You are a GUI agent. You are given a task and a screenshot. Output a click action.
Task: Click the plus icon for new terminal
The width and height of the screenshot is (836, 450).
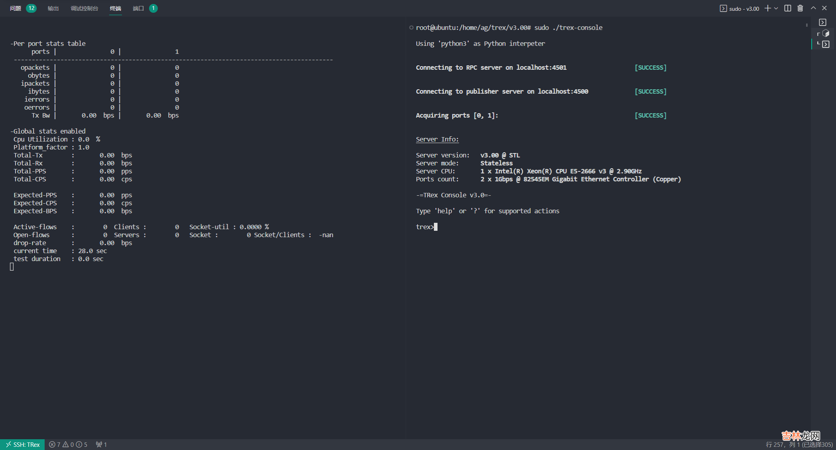pos(767,8)
